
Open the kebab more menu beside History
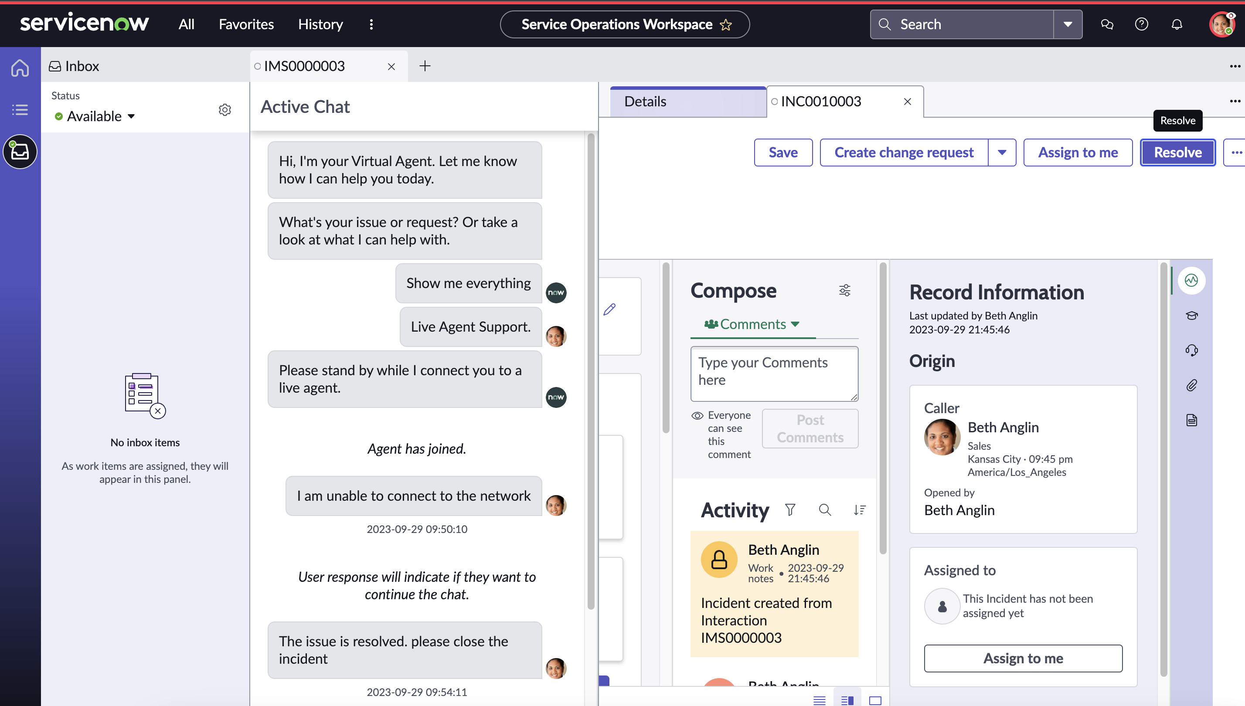(x=371, y=24)
